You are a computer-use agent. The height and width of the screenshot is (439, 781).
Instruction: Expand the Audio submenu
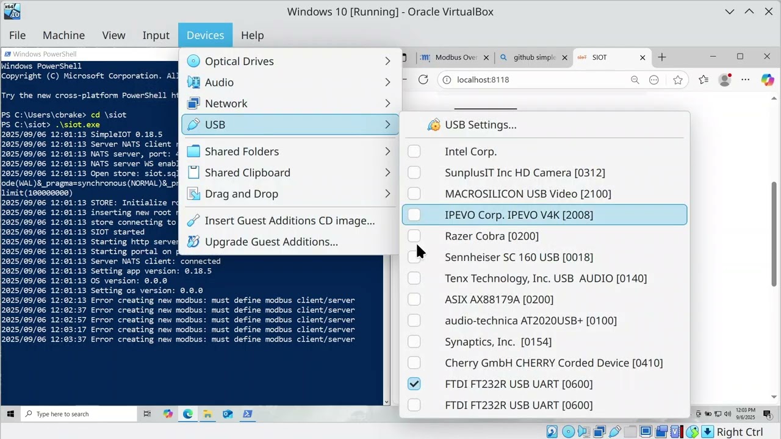(290, 82)
